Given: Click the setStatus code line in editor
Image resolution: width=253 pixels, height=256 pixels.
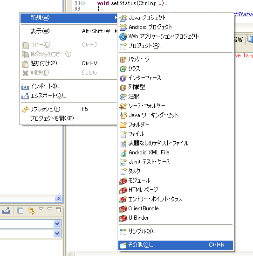Looking at the screenshot, I should [130, 3].
